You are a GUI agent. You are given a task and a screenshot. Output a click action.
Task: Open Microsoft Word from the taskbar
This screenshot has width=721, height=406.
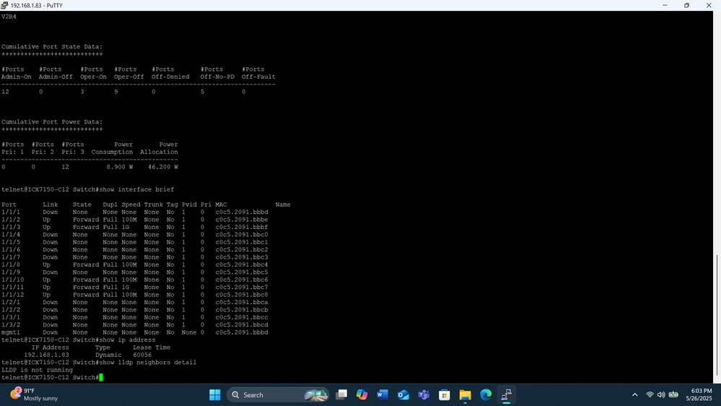(383, 395)
